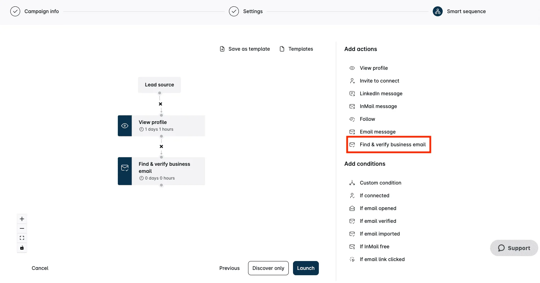Click Save as template
The height and width of the screenshot is (283, 540).
(x=245, y=49)
